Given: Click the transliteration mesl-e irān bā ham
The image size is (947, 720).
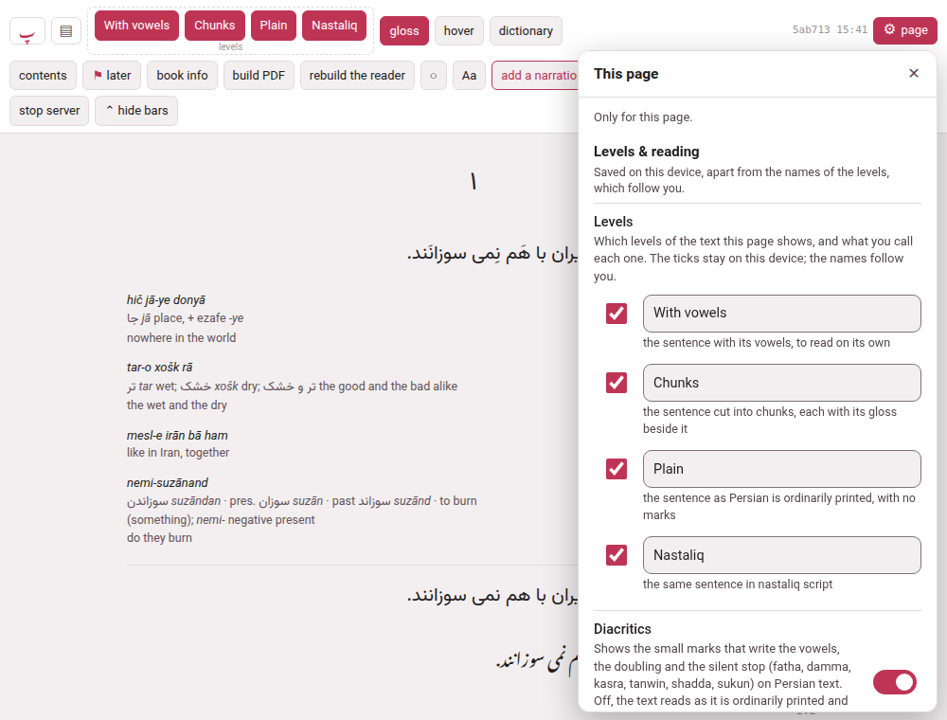Looking at the screenshot, I should (x=177, y=436).
